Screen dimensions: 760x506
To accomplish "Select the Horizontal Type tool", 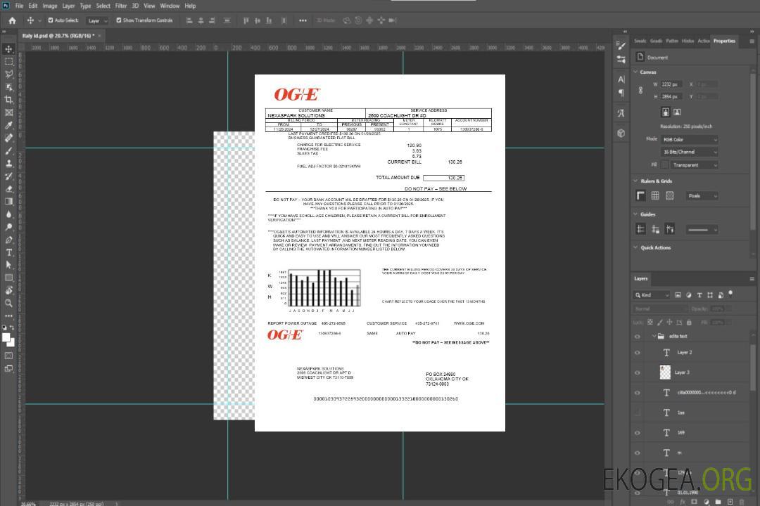I will point(8,252).
